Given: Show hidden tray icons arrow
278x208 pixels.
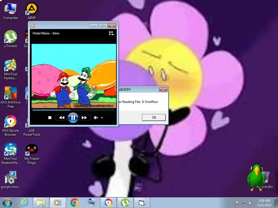Looking at the screenshot, I should (x=231, y=203).
